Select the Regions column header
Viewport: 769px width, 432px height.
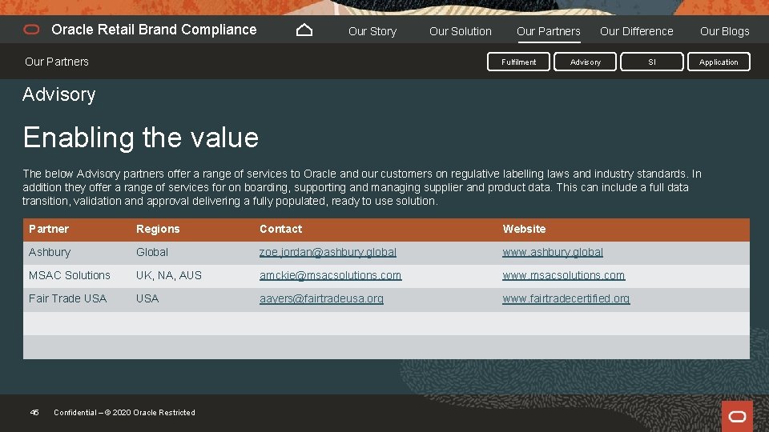[x=158, y=229]
